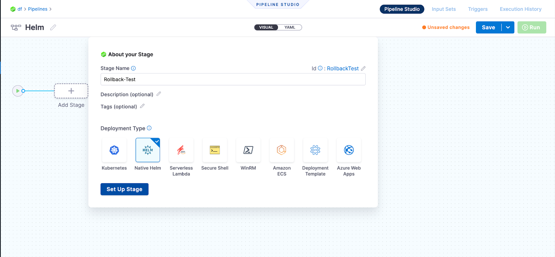Open the Pipelines breadcrumb link

38,9
